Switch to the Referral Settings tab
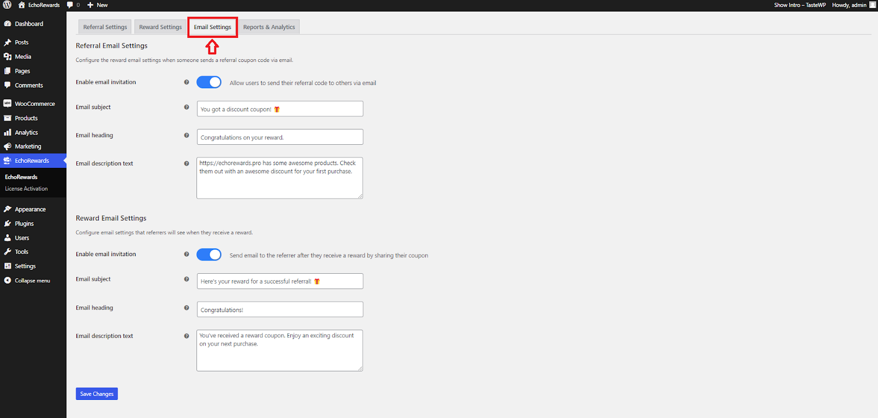The height and width of the screenshot is (418, 878). [105, 27]
